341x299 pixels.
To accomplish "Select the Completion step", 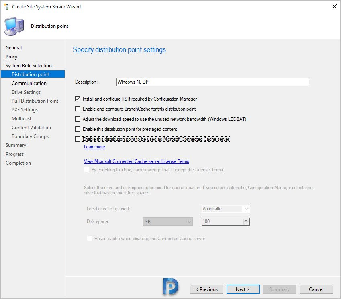I will pyautogui.click(x=18, y=163).
